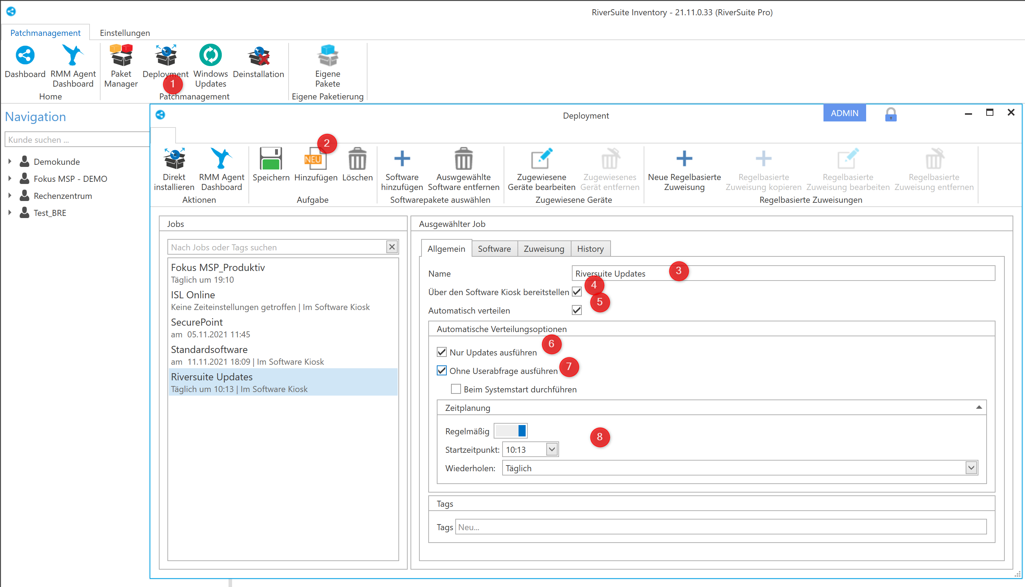Screen dimensions: 1025x587
Task: Open the Dashboard from main ribbon
Action: pos(25,61)
